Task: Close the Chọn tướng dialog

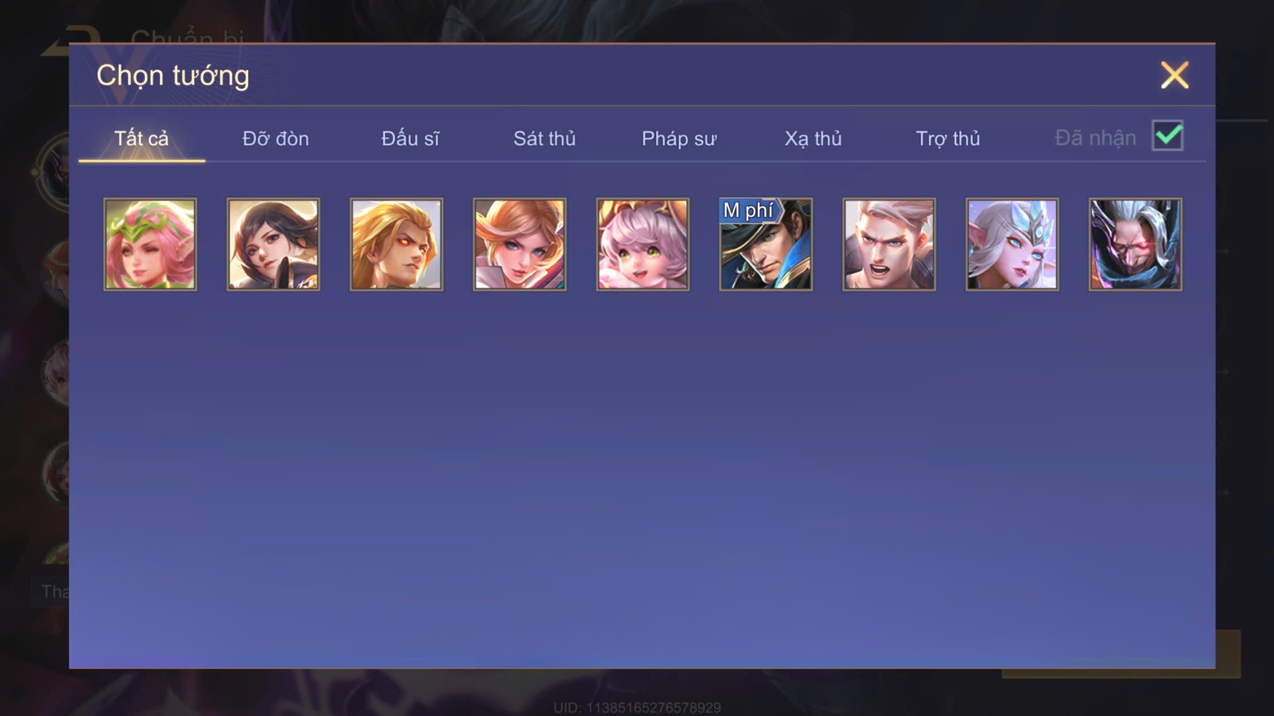Action: point(1175,75)
